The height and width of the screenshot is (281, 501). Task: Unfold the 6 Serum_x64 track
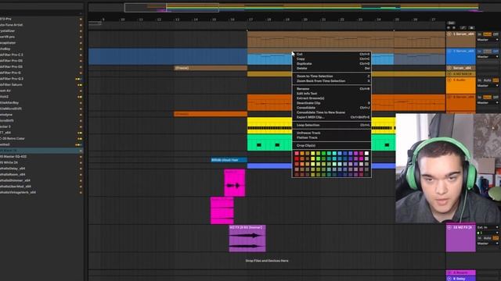[x=449, y=97]
